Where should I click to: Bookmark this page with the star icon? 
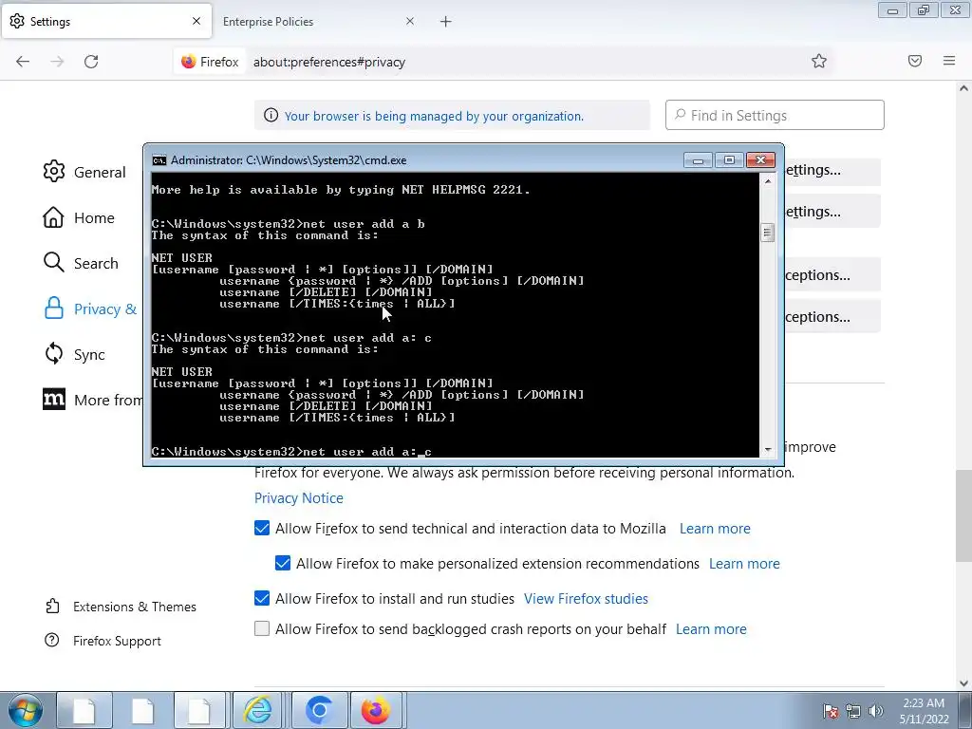coord(819,61)
